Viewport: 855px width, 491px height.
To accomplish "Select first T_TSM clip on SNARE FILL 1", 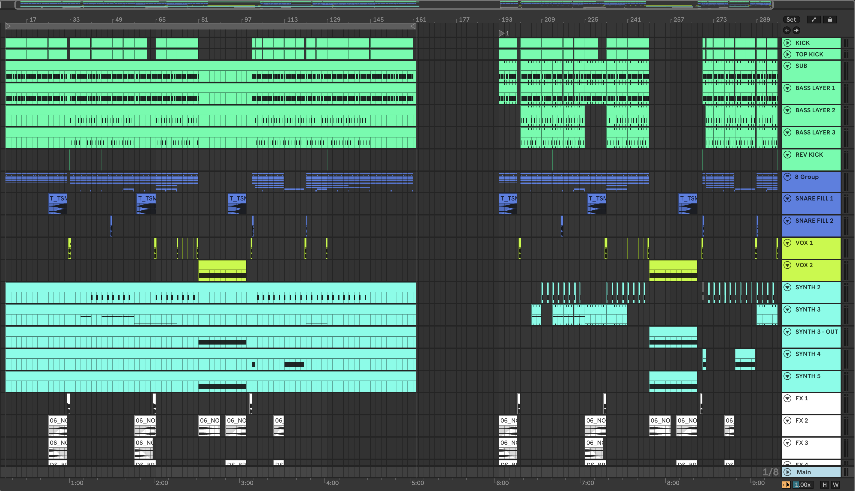I will coord(57,204).
